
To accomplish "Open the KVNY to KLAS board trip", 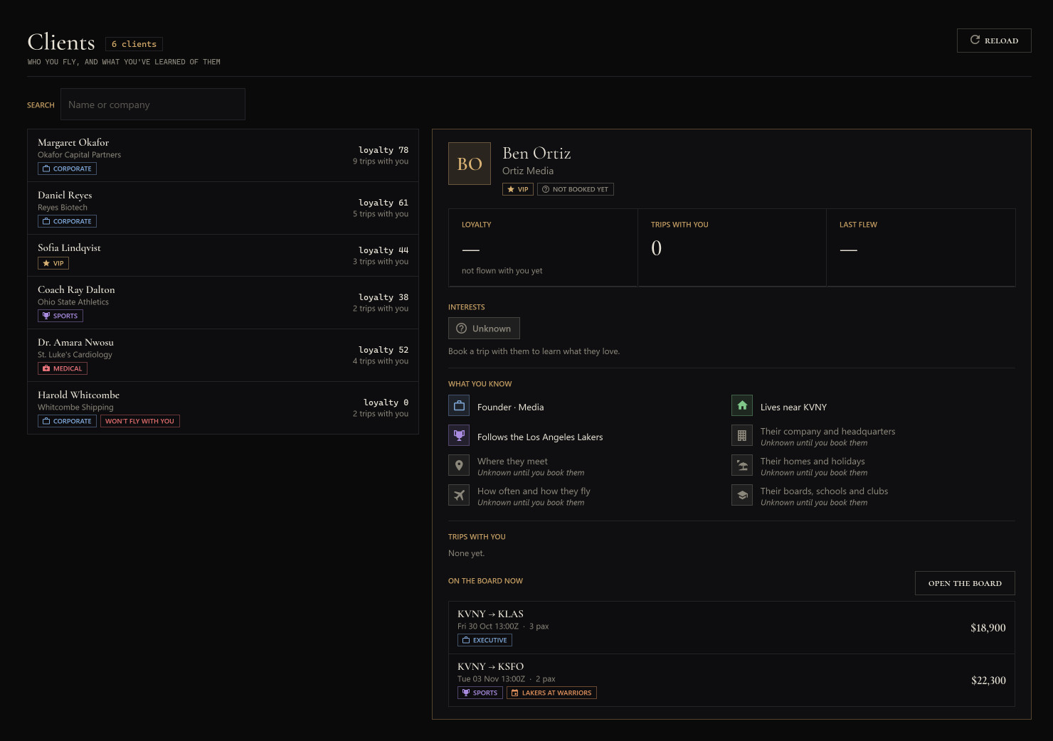I will click(731, 628).
